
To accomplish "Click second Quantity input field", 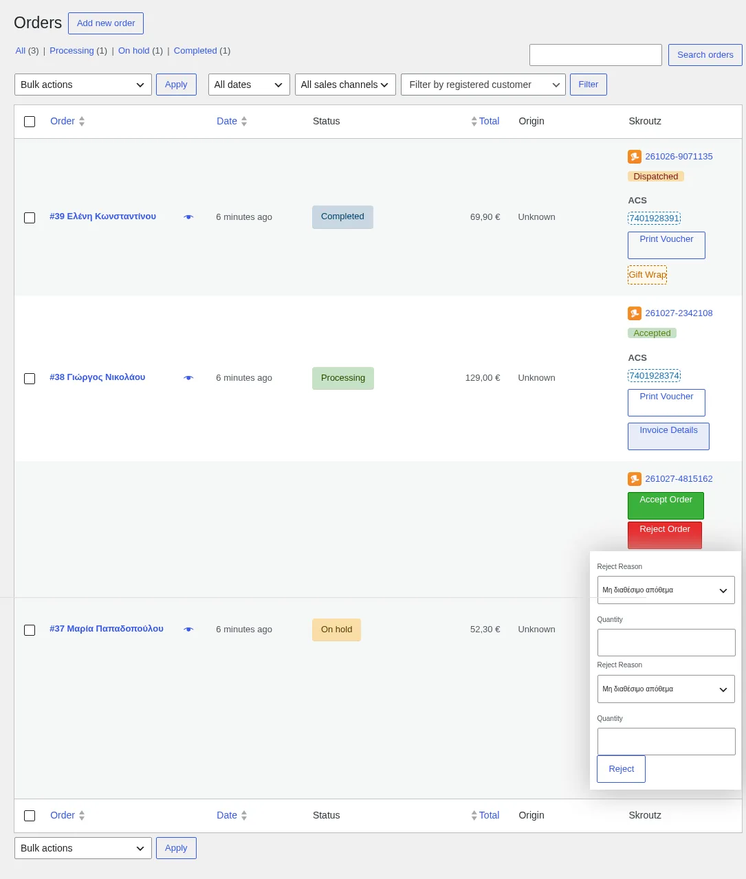I will point(666,742).
